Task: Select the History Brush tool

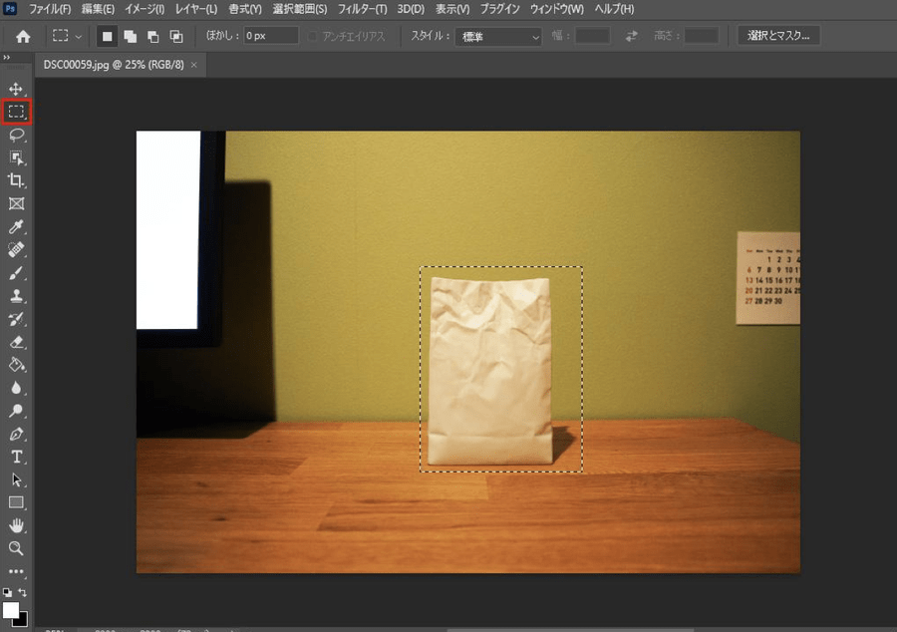Action: tap(16, 319)
